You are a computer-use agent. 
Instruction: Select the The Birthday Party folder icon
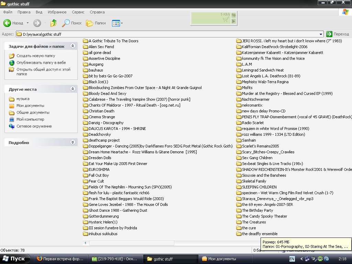[239, 210]
